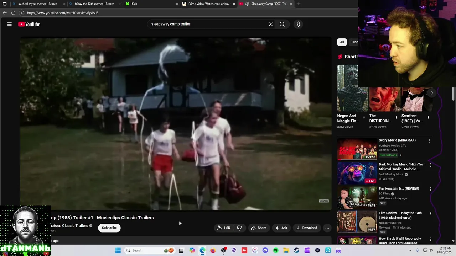Viewport: 456px width, 256px height.
Task: Open options for The DISTURBIN short
Action: tap(396, 118)
